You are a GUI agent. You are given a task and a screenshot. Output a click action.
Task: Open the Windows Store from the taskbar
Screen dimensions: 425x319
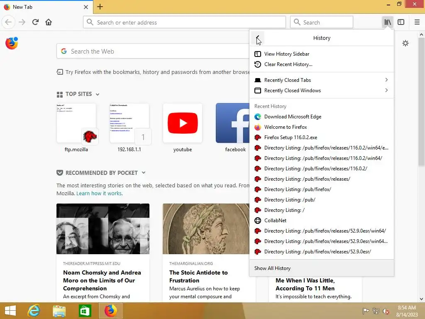click(x=85, y=311)
